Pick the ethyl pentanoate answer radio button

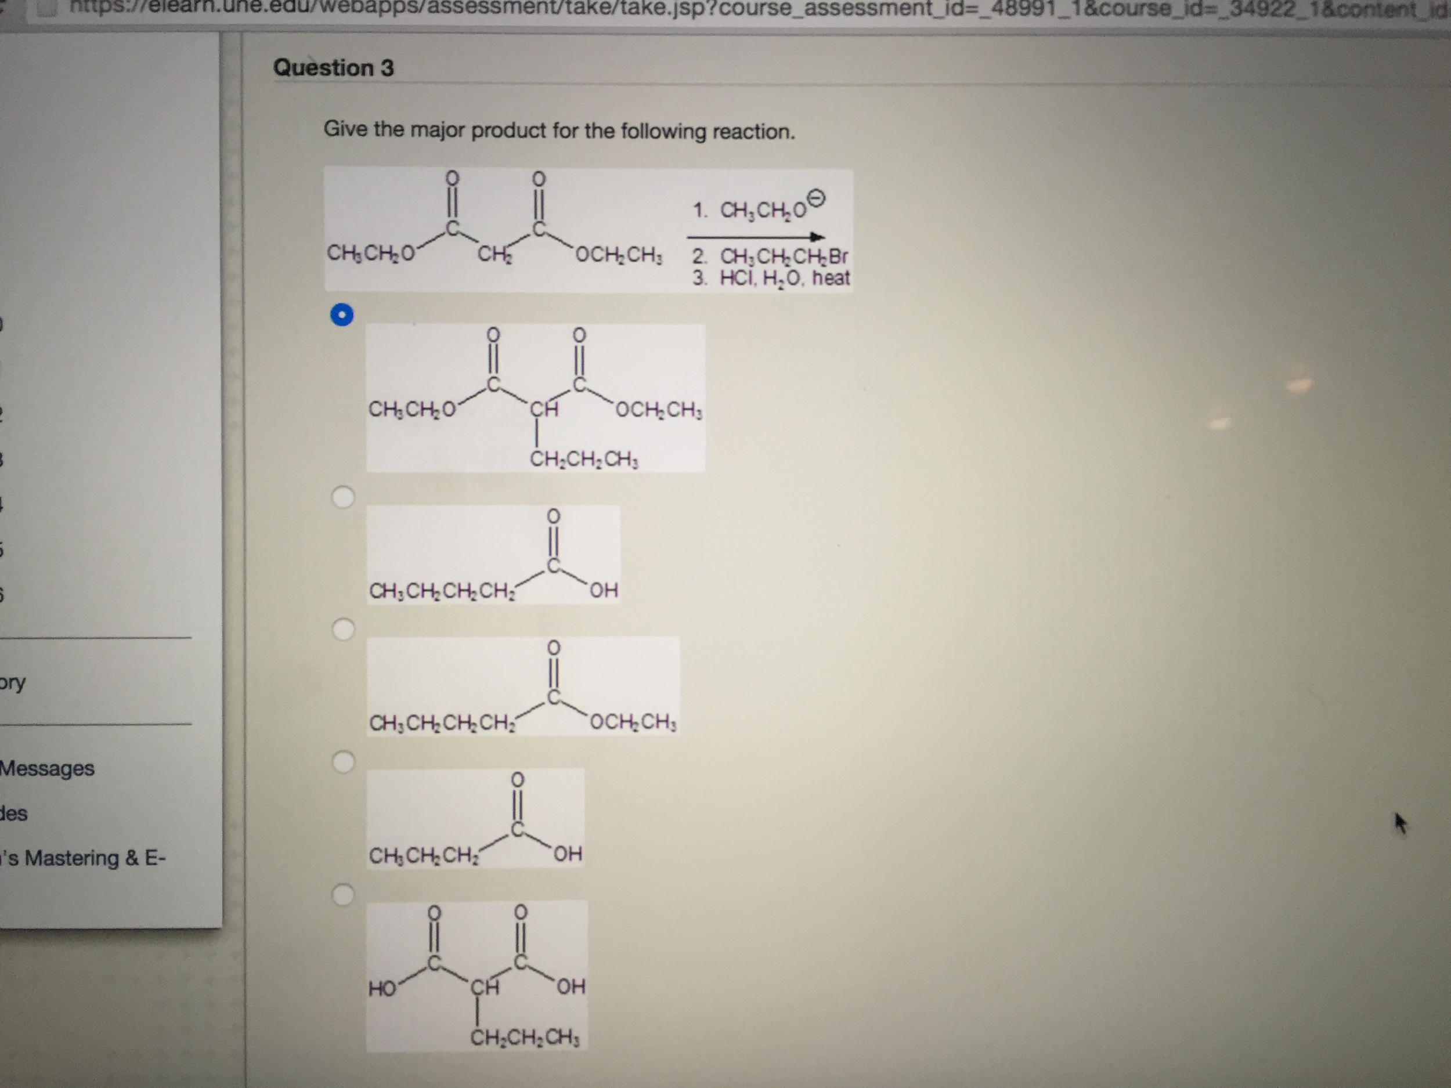(x=344, y=629)
